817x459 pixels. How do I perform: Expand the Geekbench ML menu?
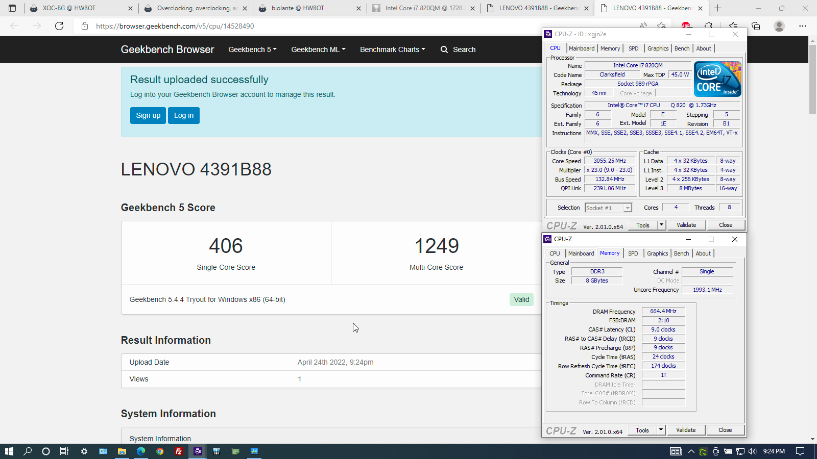pos(318,49)
